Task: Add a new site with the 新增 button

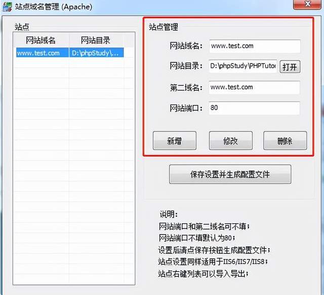Action: pyautogui.click(x=175, y=141)
